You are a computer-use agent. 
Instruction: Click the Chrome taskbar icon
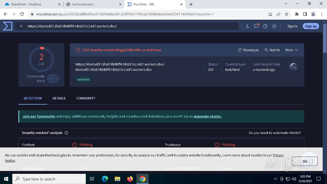point(143,179)
